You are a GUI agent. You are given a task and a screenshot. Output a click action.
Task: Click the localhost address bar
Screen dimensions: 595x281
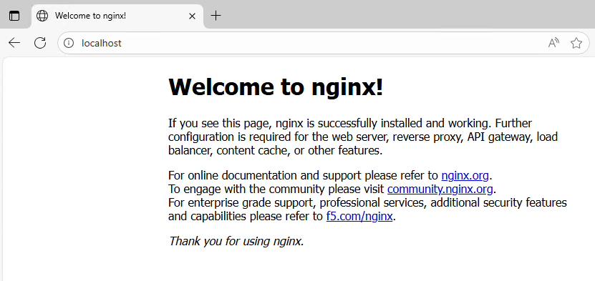pos(324,43)
